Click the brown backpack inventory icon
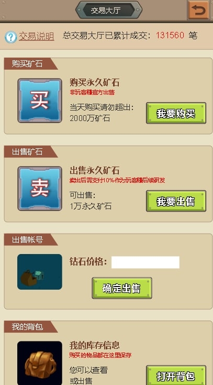 pos(40,363)
